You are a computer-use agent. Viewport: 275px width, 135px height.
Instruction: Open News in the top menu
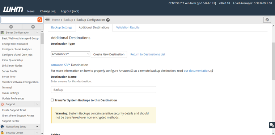click(31, 11)
